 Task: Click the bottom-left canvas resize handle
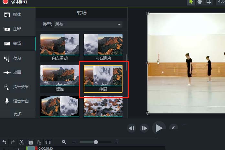(148, 113)
